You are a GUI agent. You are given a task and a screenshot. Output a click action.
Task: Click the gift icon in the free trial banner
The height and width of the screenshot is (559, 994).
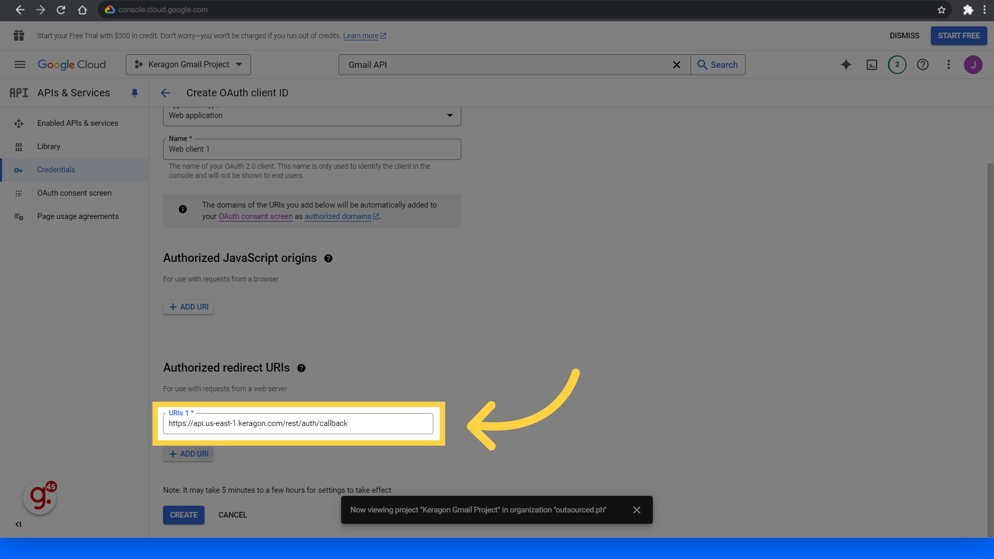(19, 36)
